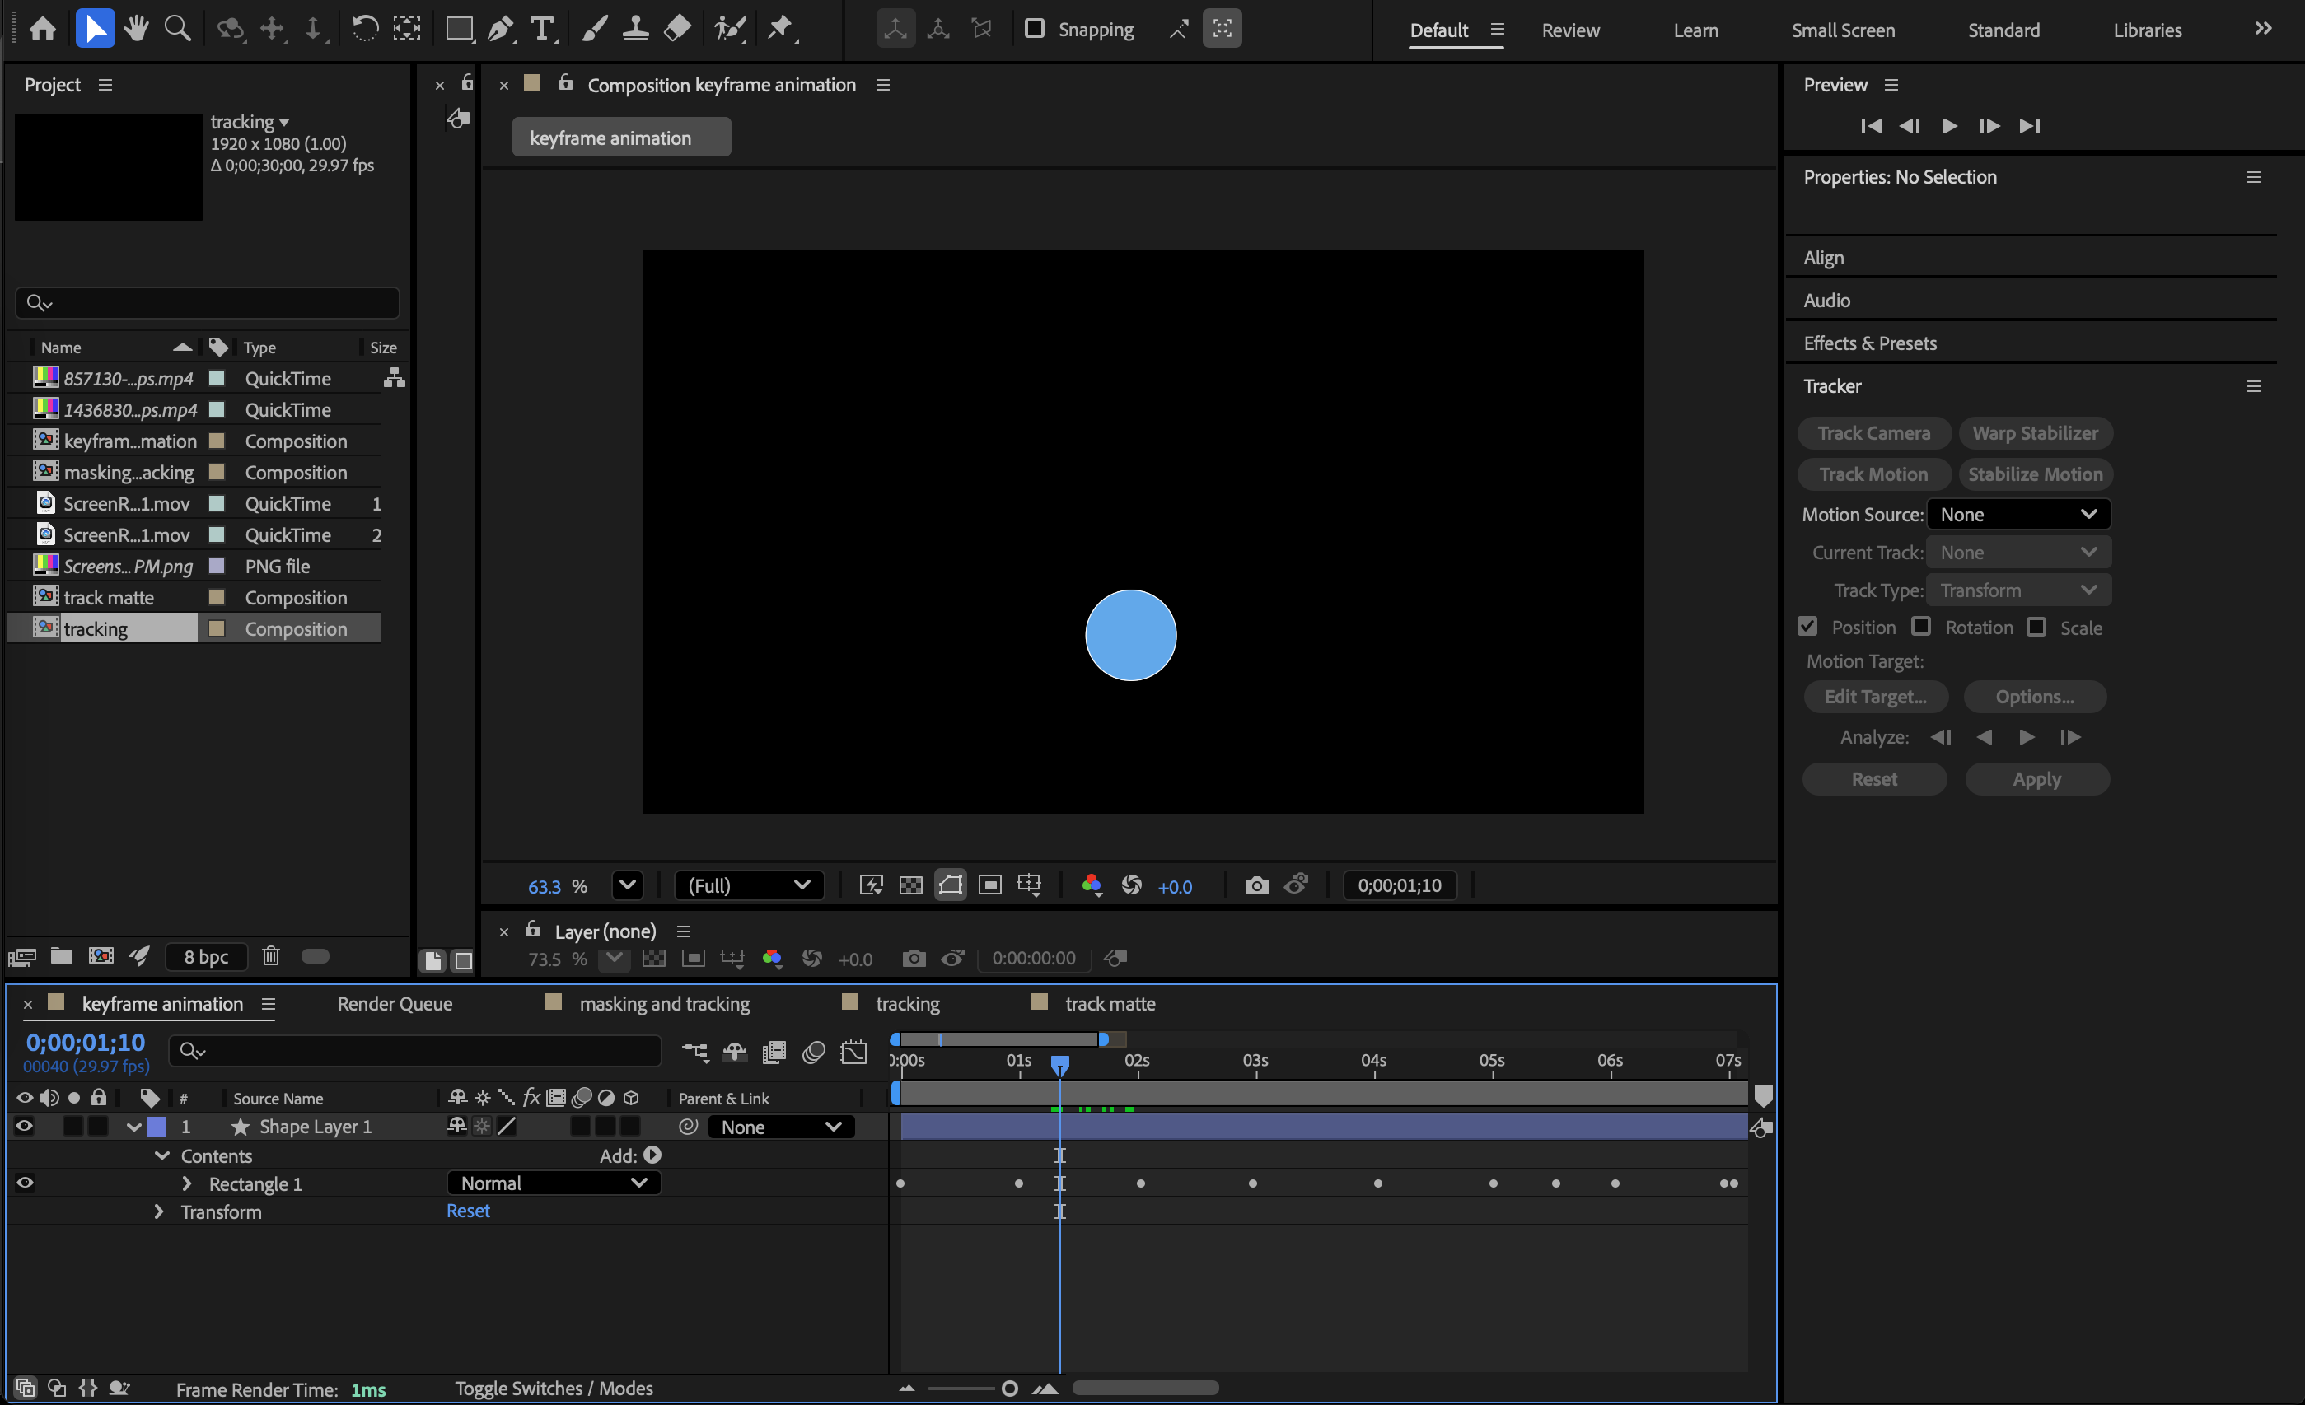Viewport: 2305px width, 1405px height.
Task: Click the Project panel search field
Action: click(208, 302)
